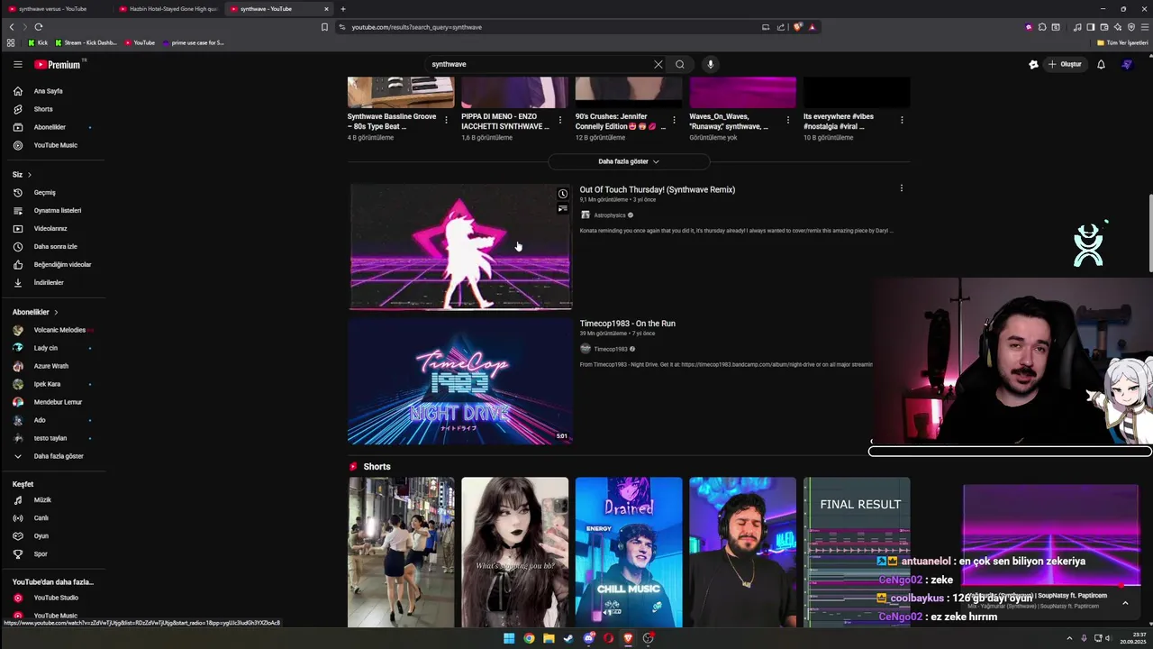Reload the page
This screenshot has width=1153, height=649.
pos(38,27)
